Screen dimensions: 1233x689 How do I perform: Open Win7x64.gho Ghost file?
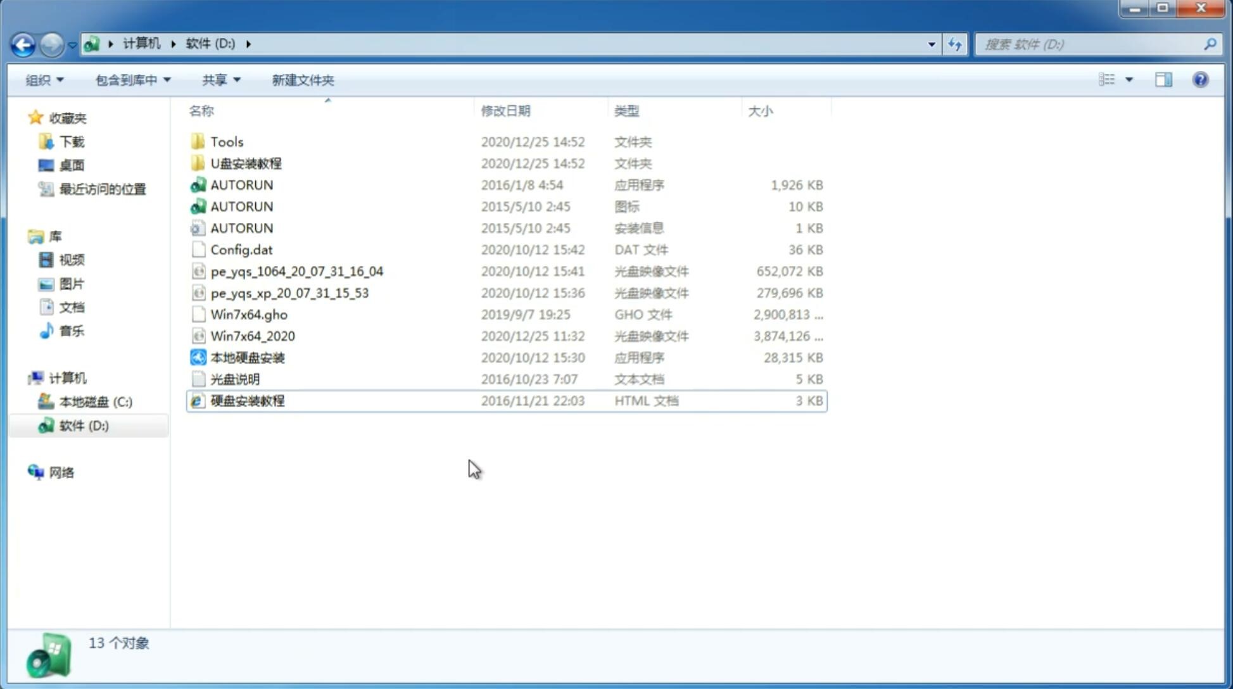click(248, 314)
